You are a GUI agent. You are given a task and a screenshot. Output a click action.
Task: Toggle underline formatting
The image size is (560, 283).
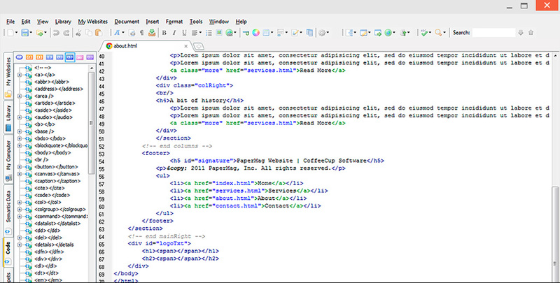(x=184, y=33)
